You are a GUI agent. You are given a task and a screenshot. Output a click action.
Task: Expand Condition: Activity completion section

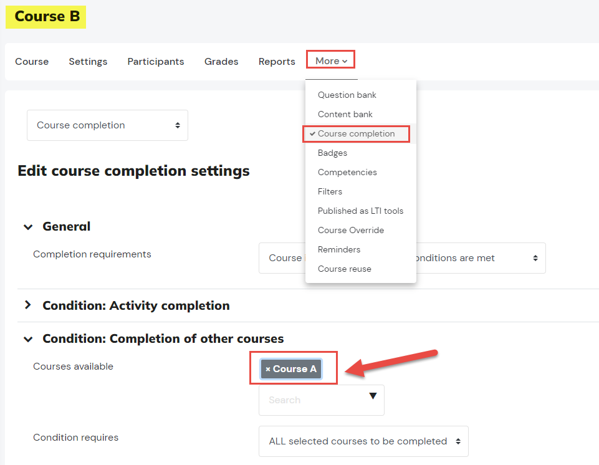[28, 305]
